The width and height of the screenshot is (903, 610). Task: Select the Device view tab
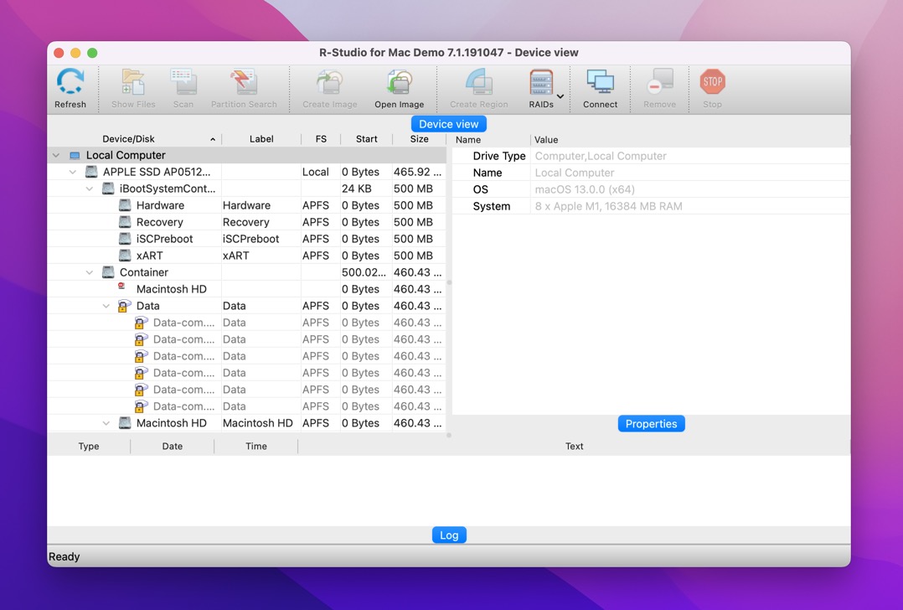[x=449, y=124]
